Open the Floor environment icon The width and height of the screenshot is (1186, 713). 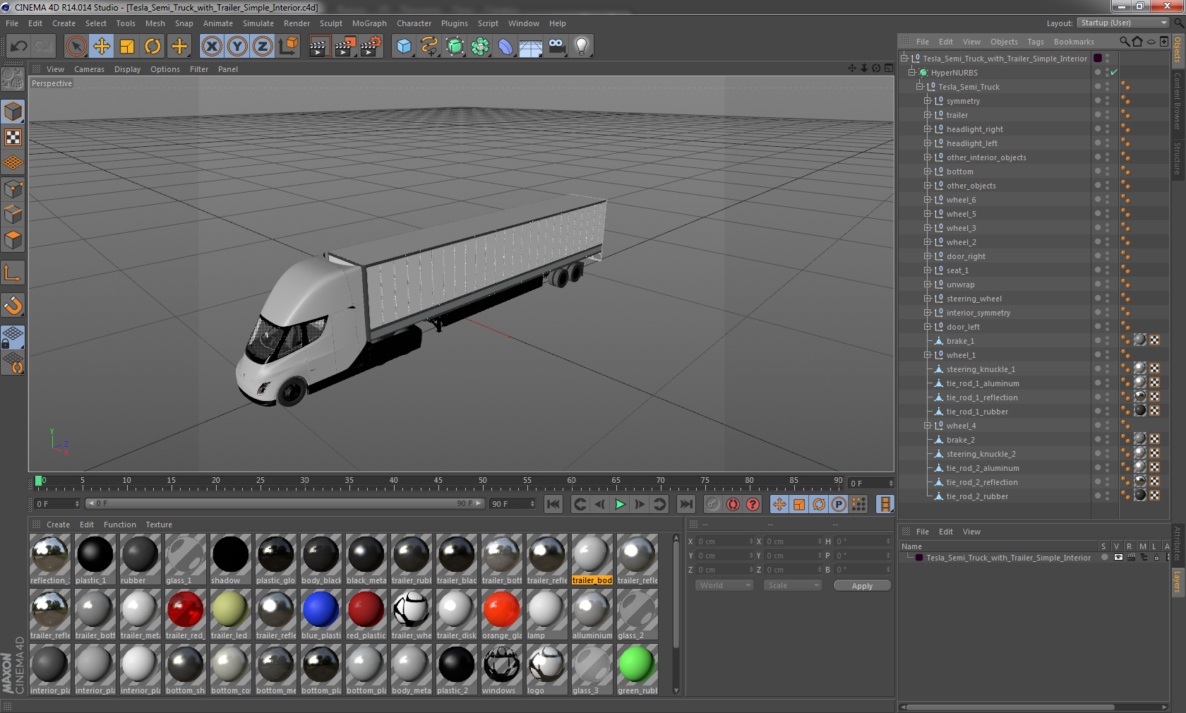531,47
